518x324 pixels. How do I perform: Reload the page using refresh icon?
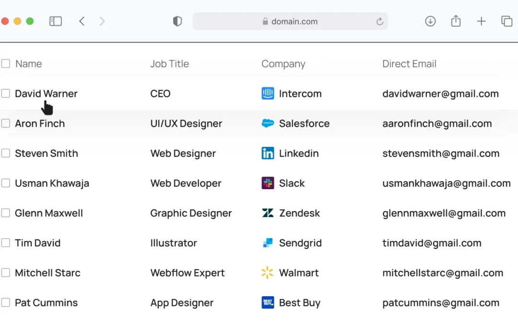[379, 22]
